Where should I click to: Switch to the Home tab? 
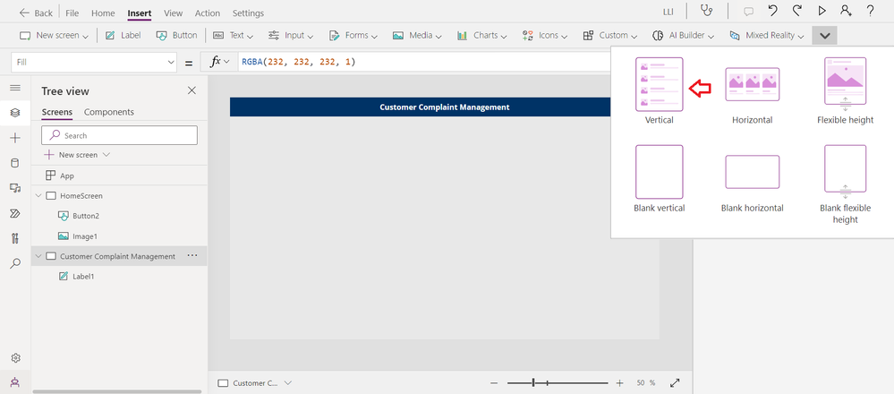click(x=103, y=13)
